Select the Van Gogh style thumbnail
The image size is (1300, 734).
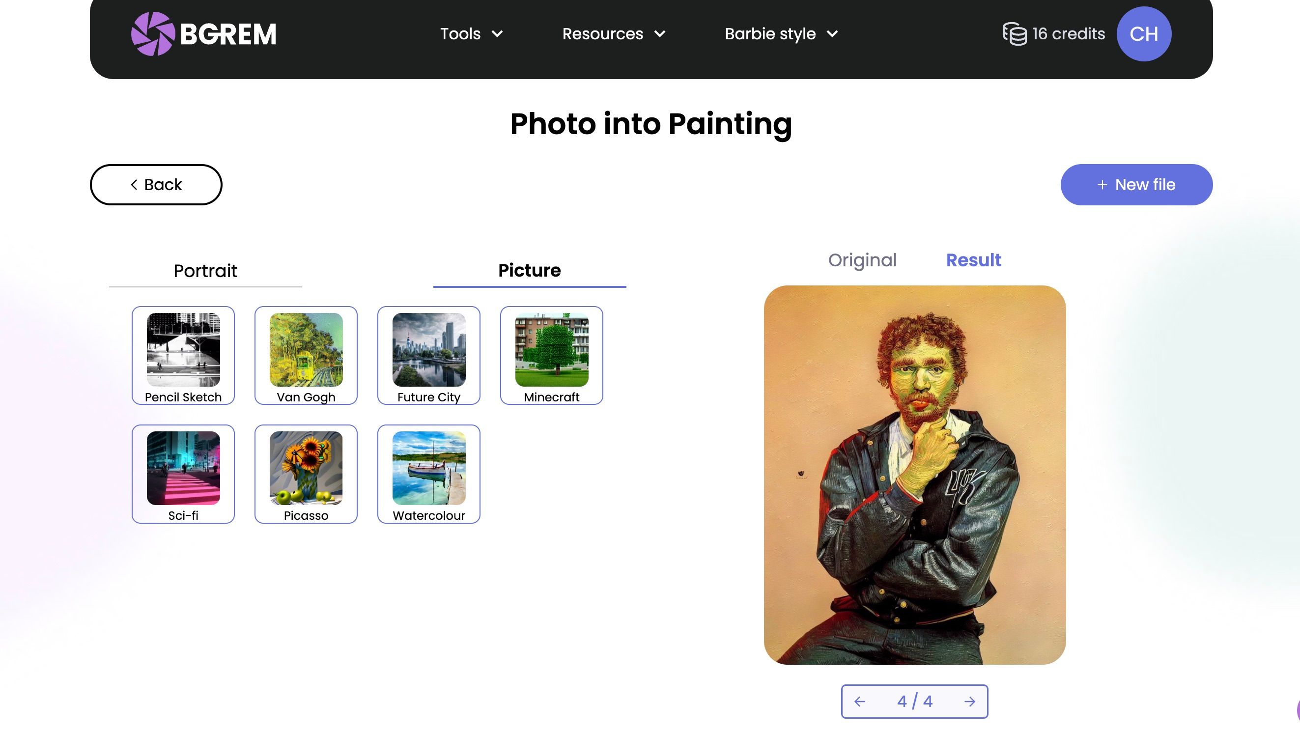tap(306, 351)
